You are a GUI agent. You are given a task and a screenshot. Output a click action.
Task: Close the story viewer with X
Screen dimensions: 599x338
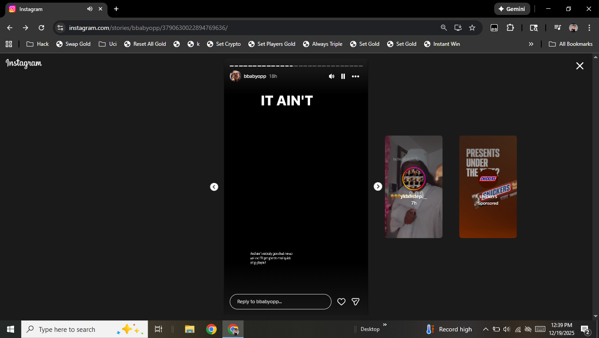coord(580,66)
